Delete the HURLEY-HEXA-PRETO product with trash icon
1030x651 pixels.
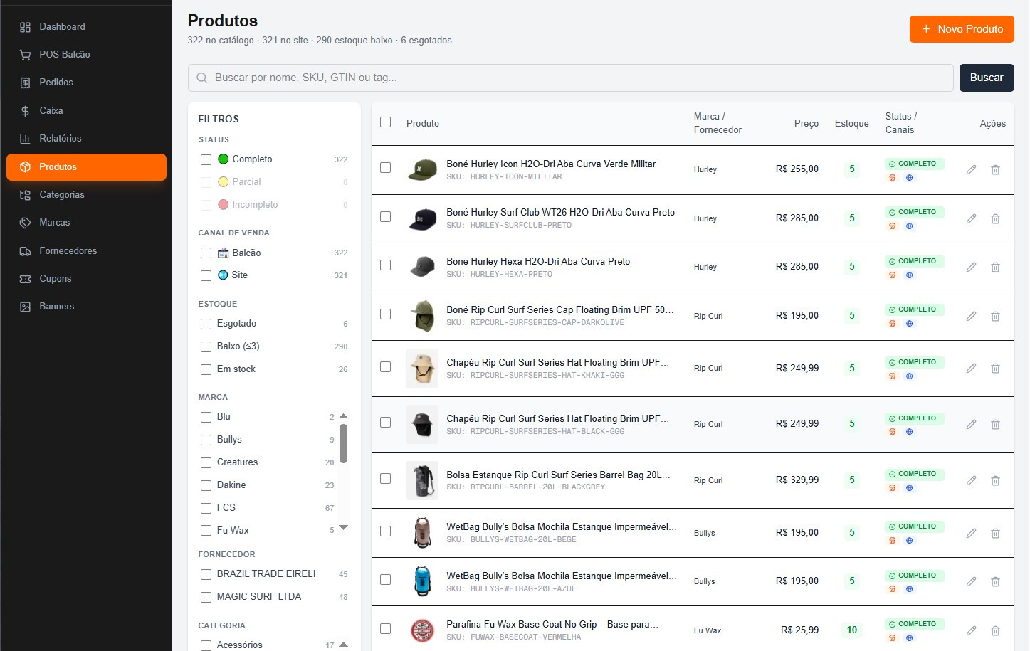click(x=995, y=268)
